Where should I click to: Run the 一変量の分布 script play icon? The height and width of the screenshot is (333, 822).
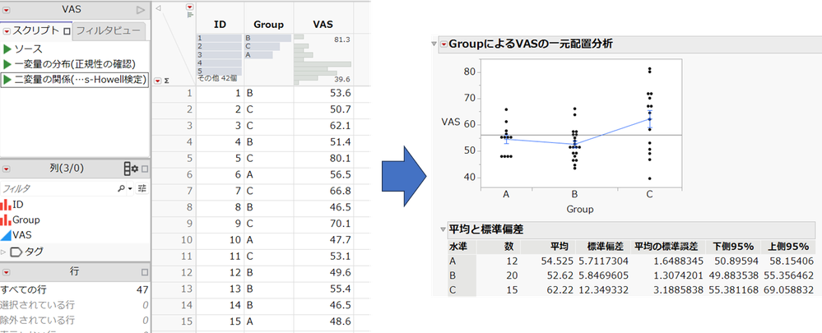tap(7, 64)
